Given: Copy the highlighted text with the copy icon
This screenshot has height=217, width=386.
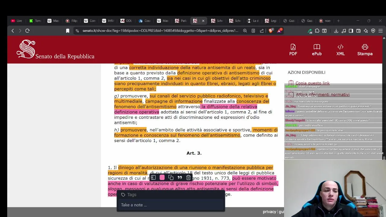Looking at the screenshot, I should (x=171, y=178).
